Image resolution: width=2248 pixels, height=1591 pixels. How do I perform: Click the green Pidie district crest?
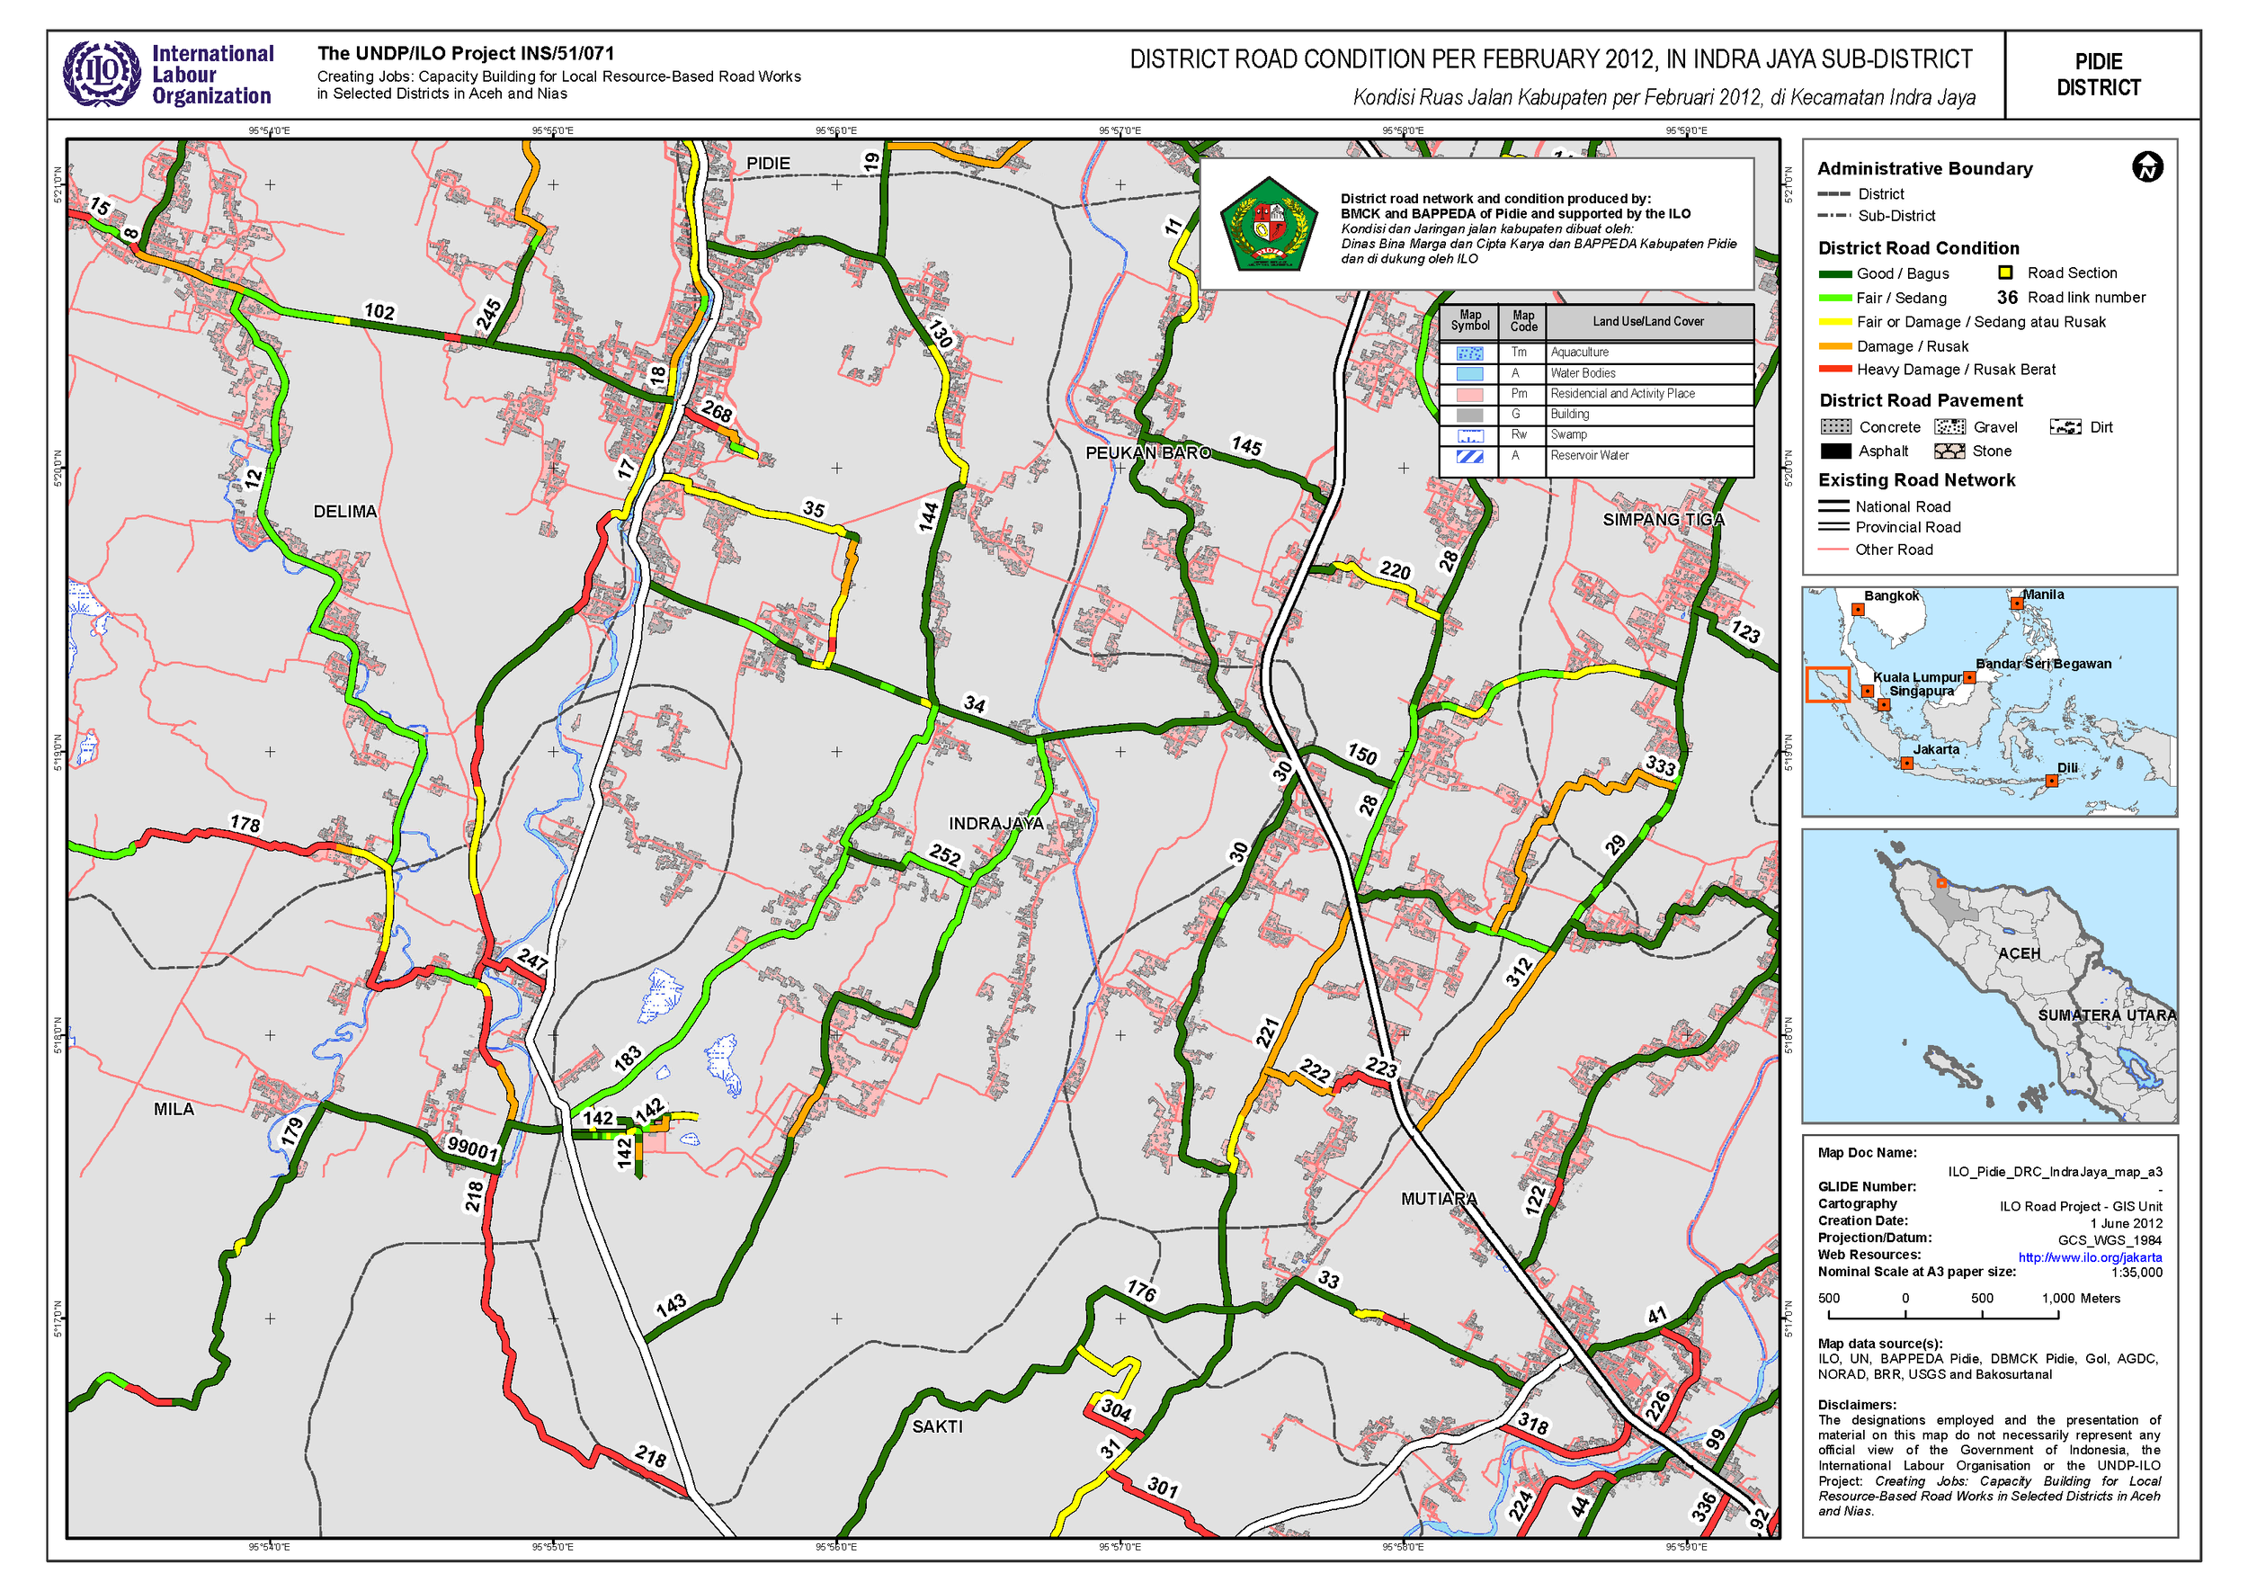click(x=1269, y=226)
